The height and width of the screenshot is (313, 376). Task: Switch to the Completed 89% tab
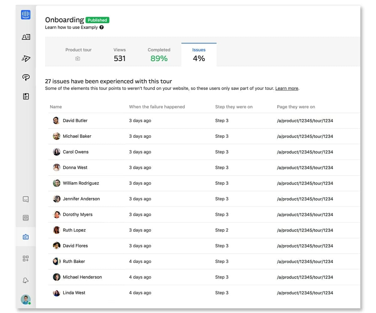tap(159, 54)
